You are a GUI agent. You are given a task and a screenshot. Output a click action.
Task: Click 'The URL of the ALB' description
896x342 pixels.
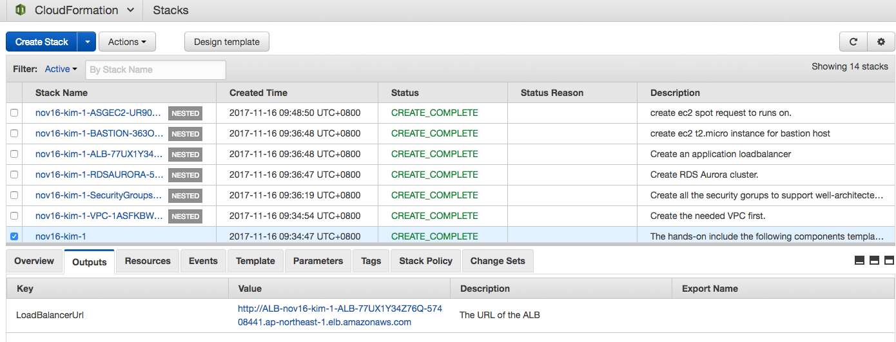point(500,315)
